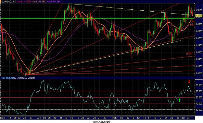The width and height of the screenshot is (203, 123).
Task: Click the 26 date axis label
Action: pos(171,118)
